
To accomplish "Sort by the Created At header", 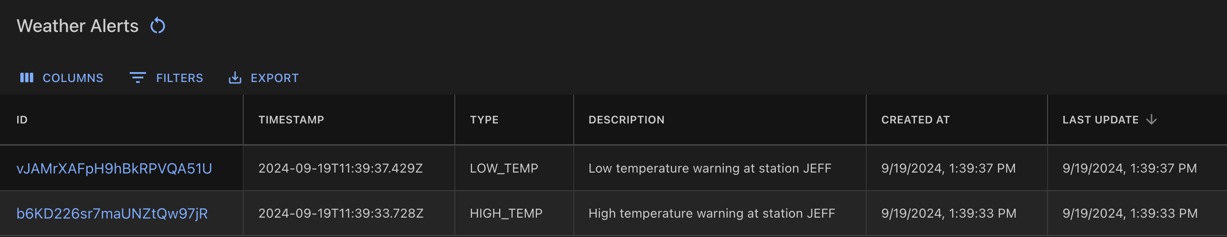I will coord(915,120).
